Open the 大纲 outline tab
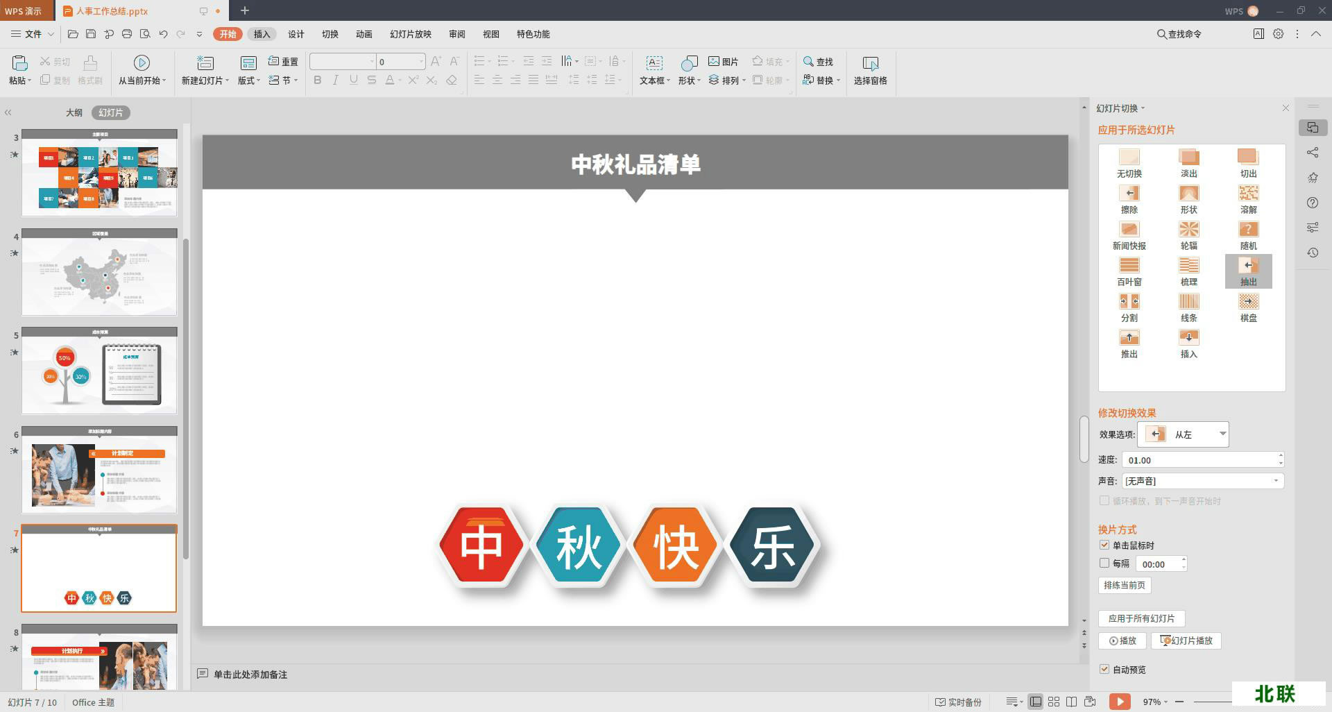Image resolution: width=1332 pixels, height=712 pixels. (x=74, y=112)
